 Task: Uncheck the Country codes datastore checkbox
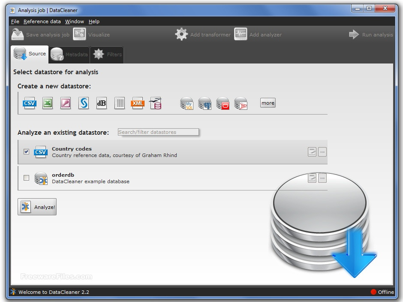tap(26, 151)
